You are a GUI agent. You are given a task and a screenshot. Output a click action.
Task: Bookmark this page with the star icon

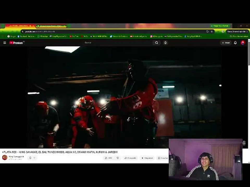[x=212, y=31]
